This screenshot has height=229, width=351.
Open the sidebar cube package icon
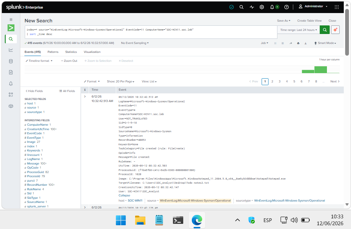[x=11, y=106]
